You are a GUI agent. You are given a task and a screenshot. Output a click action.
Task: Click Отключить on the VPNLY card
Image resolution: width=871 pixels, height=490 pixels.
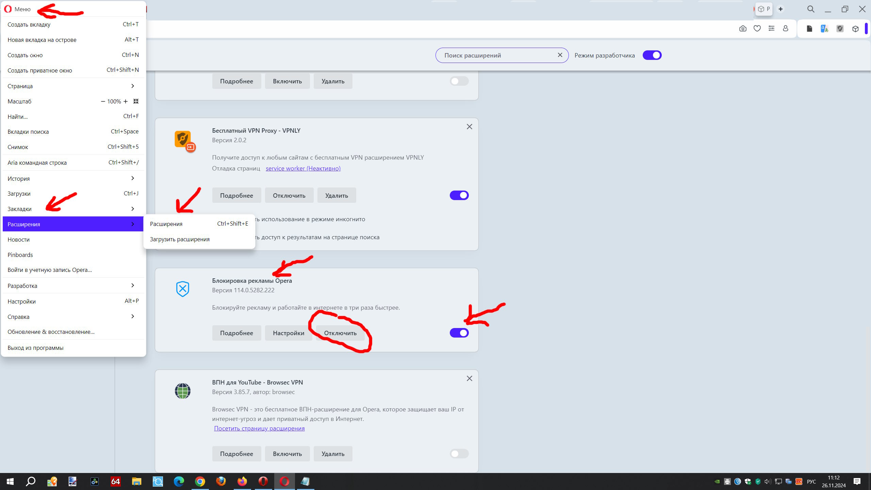tap(289, 195)
